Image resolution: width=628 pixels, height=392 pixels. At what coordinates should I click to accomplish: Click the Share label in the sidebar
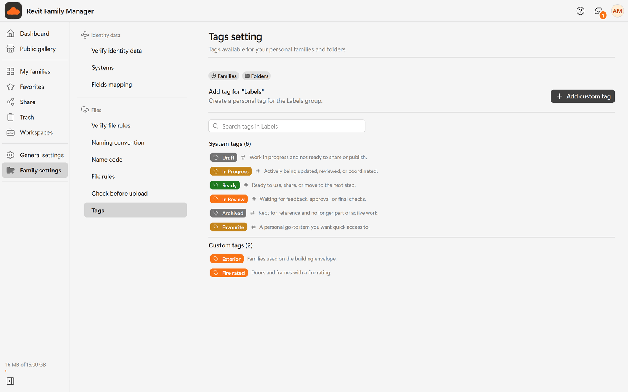(x=28, y=102)
